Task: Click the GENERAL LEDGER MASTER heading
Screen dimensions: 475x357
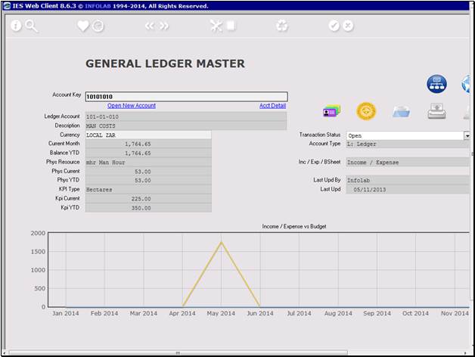Action: pyautogui.click(x=165, y=64)
